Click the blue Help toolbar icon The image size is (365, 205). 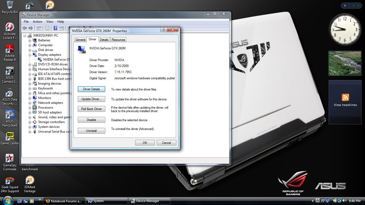click(55, 28)
